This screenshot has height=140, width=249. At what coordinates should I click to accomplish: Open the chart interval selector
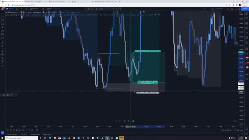pyautogui.click(x=22, y=9)
